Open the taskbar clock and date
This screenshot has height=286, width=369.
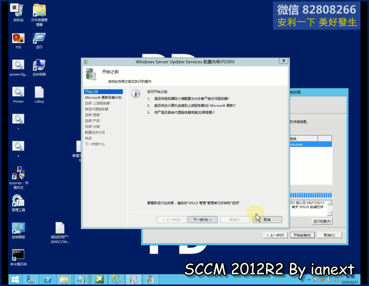pos(350,280)
